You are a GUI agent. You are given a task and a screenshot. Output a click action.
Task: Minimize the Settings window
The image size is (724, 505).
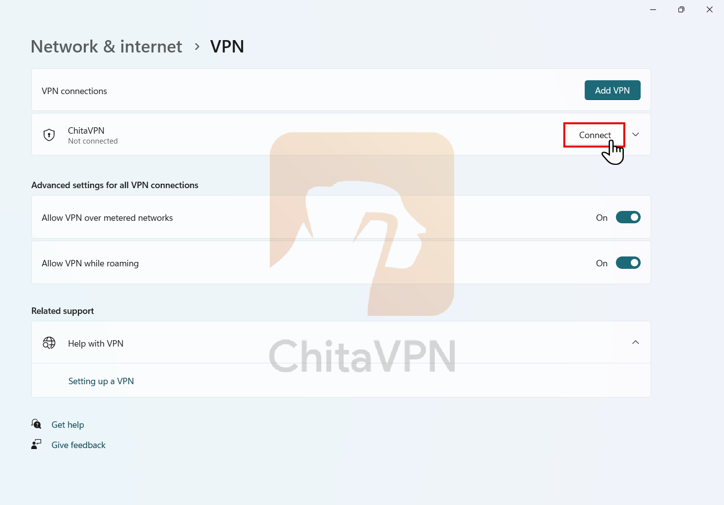tap(653, 9)
